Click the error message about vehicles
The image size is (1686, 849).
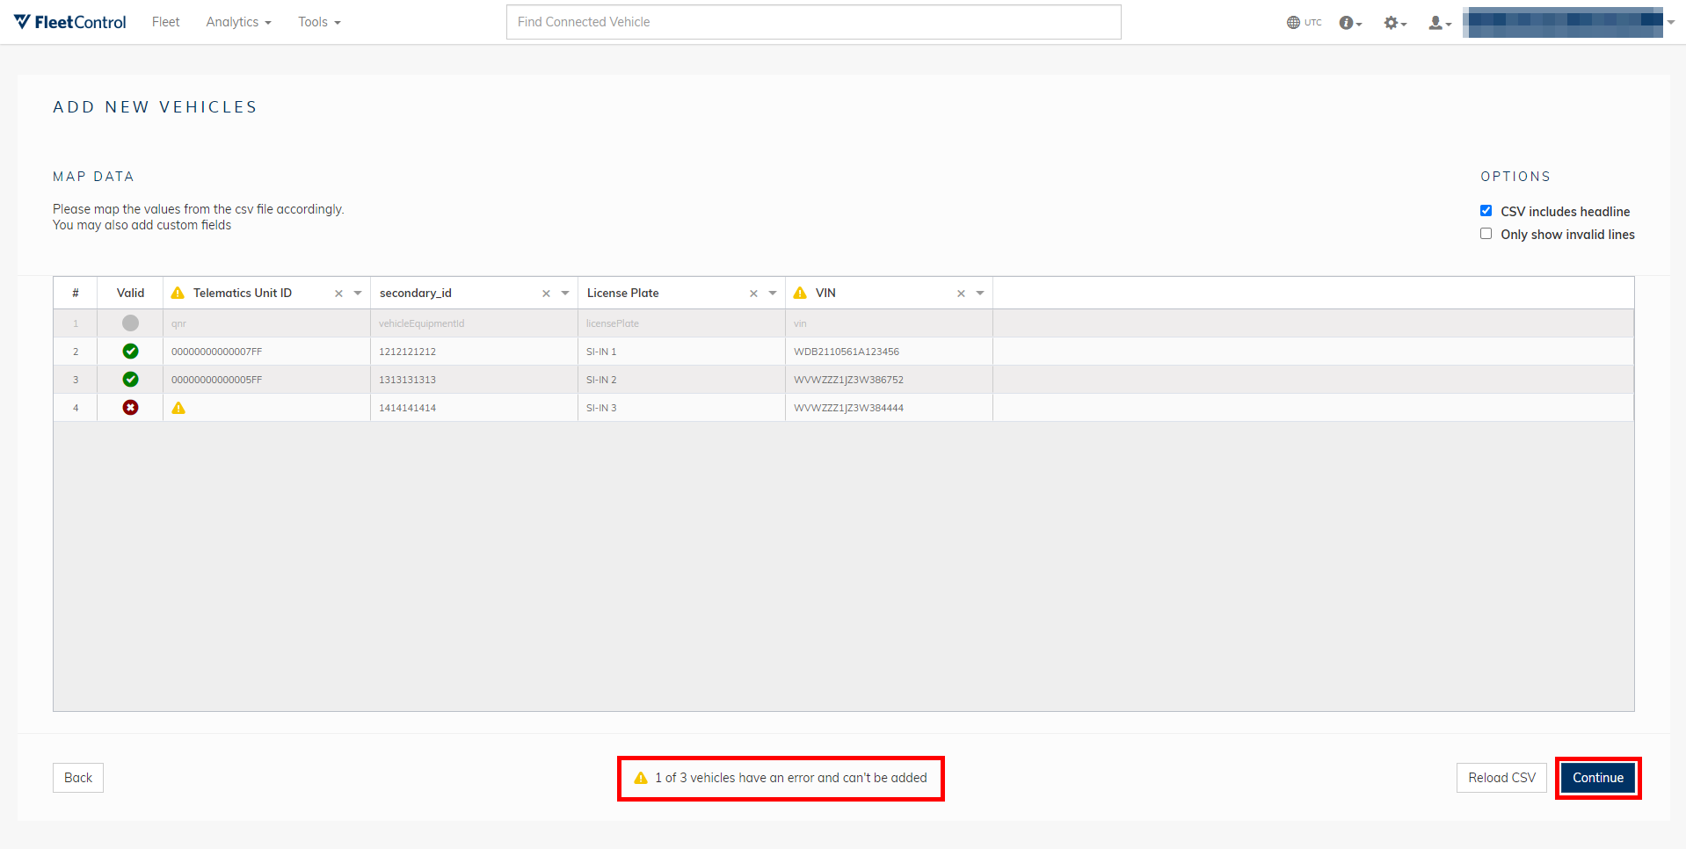pos(790,778)
